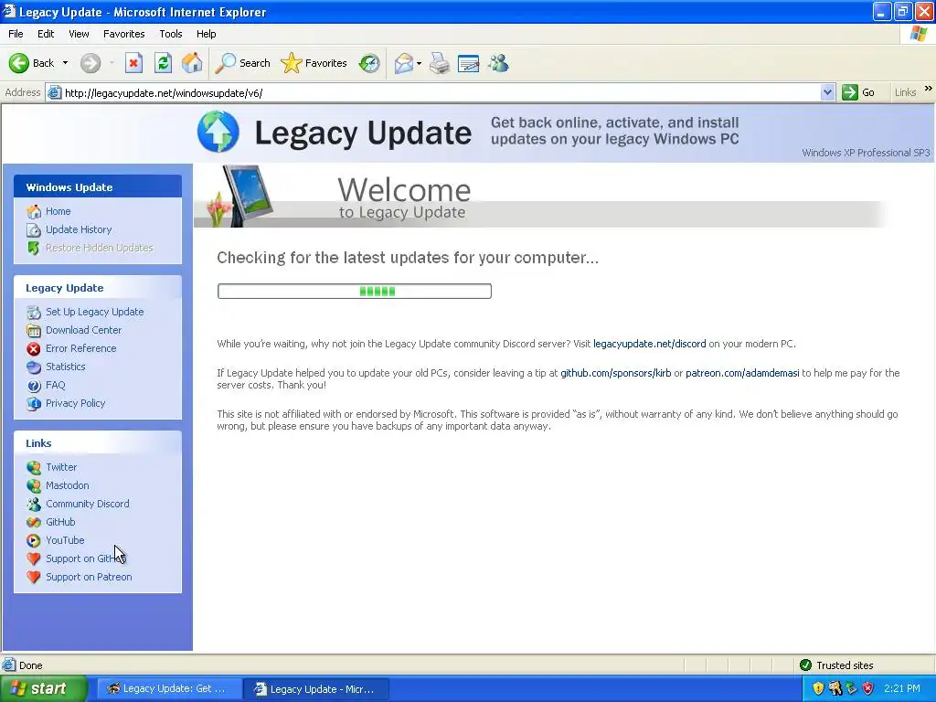The width and height of the screenshot is (936, 702).
Task: Open the Help menu
Action: click(206, 34)
